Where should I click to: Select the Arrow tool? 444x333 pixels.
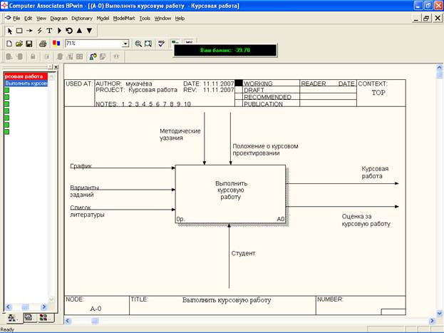[29, 31]
